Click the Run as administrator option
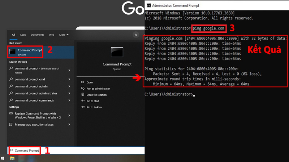Screen dimensions: 289x162 click(x=98, y=89)
